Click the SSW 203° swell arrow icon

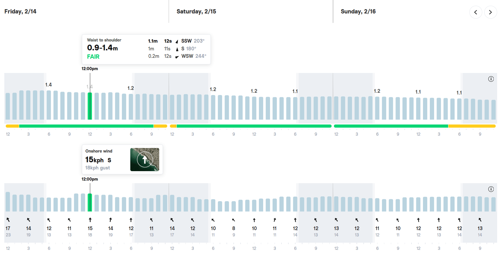point(177,41)
